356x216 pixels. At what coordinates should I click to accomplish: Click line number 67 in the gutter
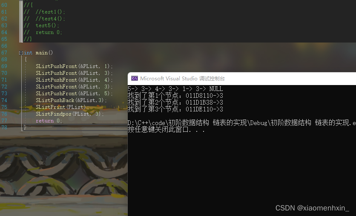tap(4, 53)
